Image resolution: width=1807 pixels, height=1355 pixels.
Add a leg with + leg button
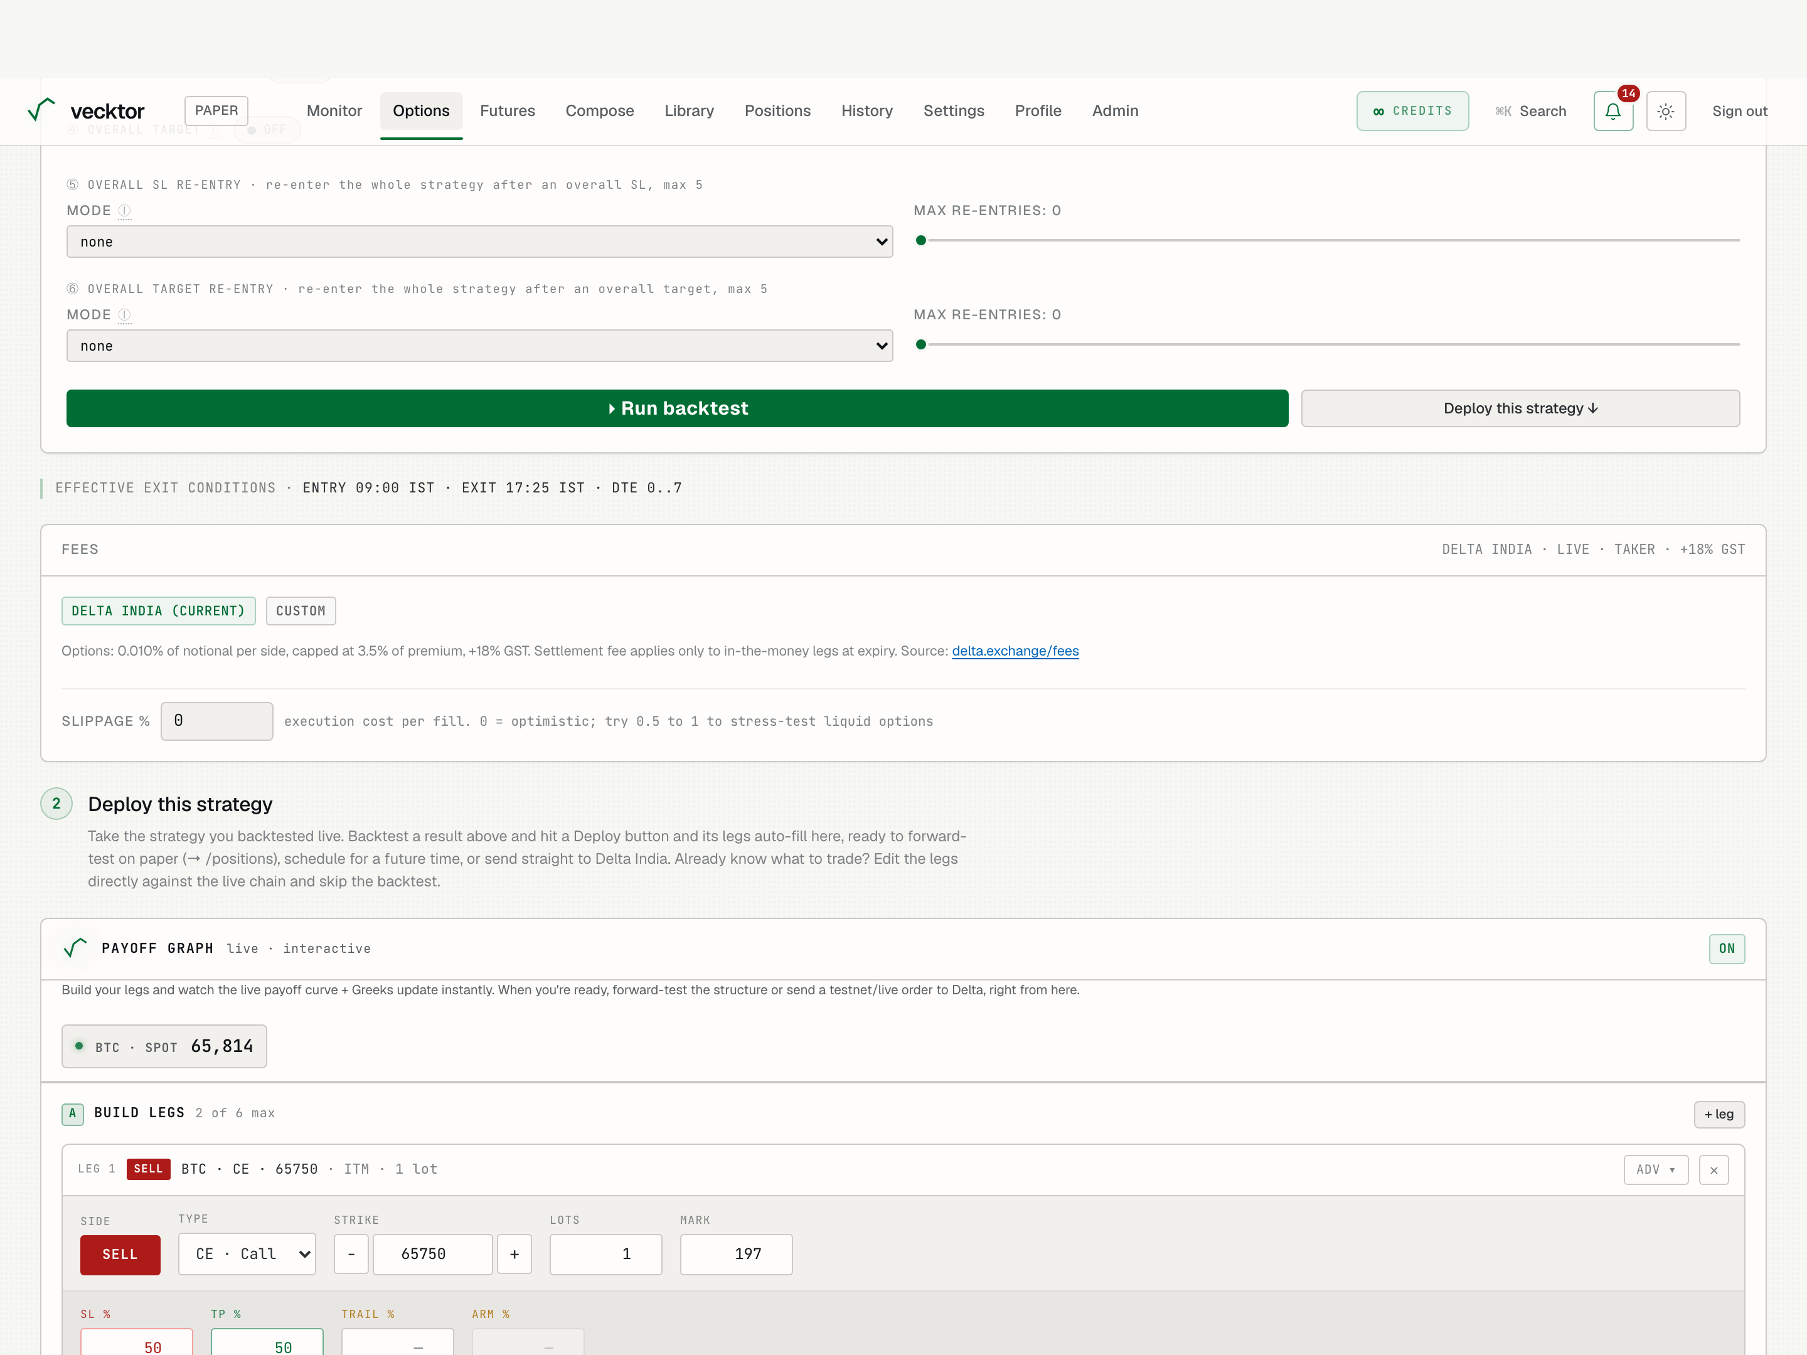(x=1719, y=1114)
